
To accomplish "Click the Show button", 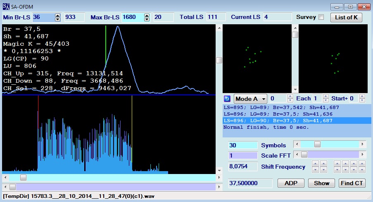I will point(321,183).
